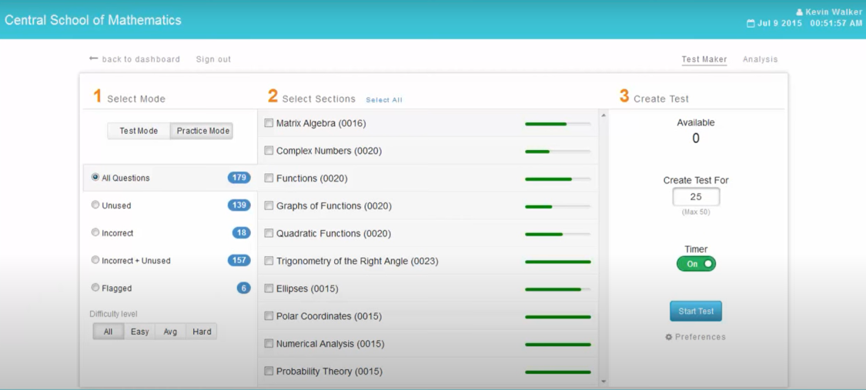
Task: Switch to Test Mode
Action: [x=139, y=131]
